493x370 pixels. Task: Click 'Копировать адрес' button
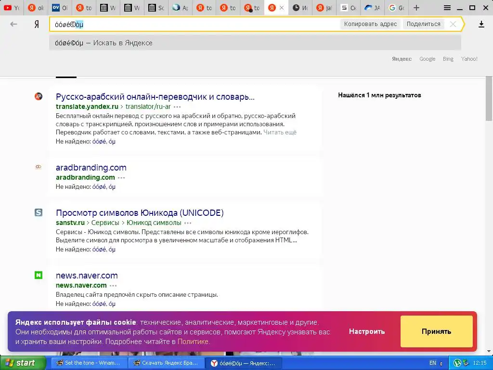point(370,24)
